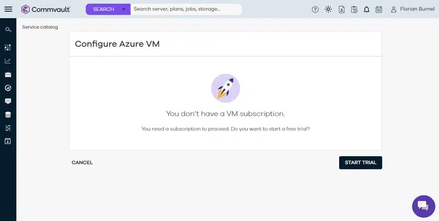
Task: Click the search server, plans, jobs field
Action: [185, 9]
